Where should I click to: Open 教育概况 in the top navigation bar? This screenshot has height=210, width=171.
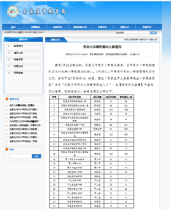(35, 27)
